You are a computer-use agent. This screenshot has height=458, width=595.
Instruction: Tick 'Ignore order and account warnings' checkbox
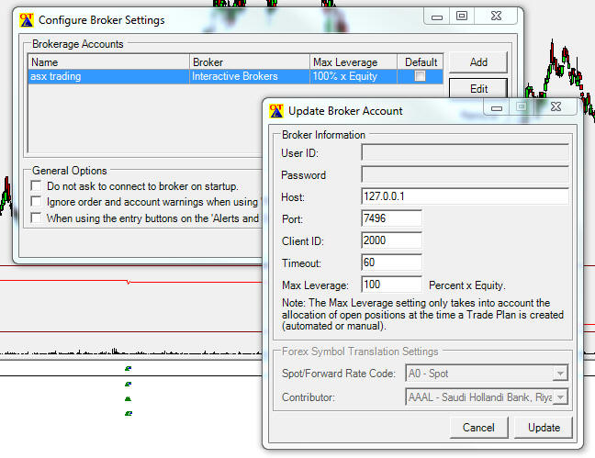pos(36,202)
